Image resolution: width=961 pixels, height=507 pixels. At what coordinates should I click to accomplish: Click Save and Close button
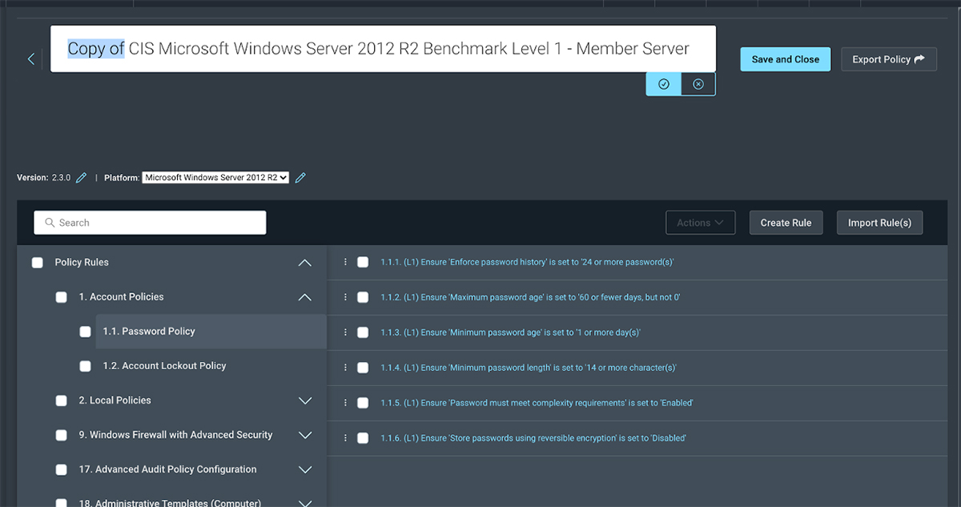(786, 59)
